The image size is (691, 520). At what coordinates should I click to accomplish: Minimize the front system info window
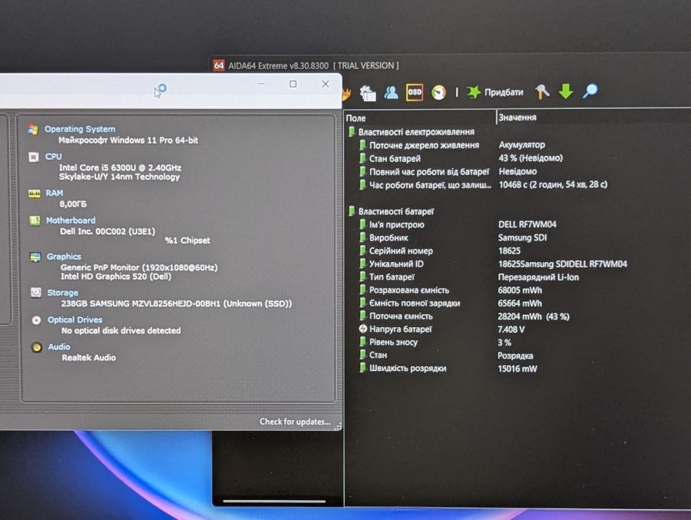coord(261,84)
